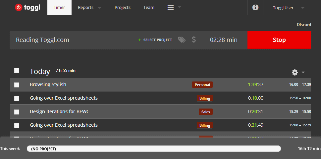
Task: Tick the Browsing Stylish entry checkbox
Action: 17,85
